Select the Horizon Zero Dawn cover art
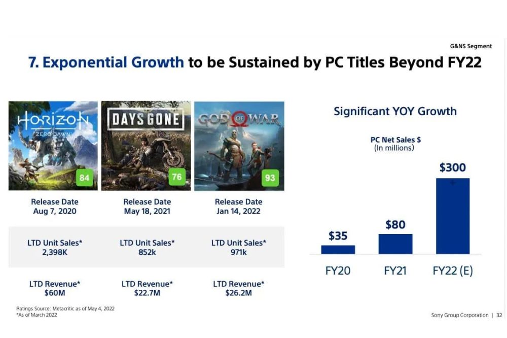This screenshot has height=338, width=507. 53,146
